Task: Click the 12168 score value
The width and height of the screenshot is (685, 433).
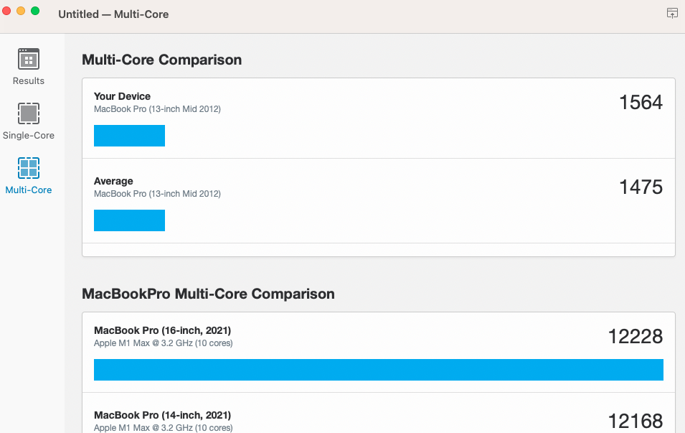Action: pos(635,421)
